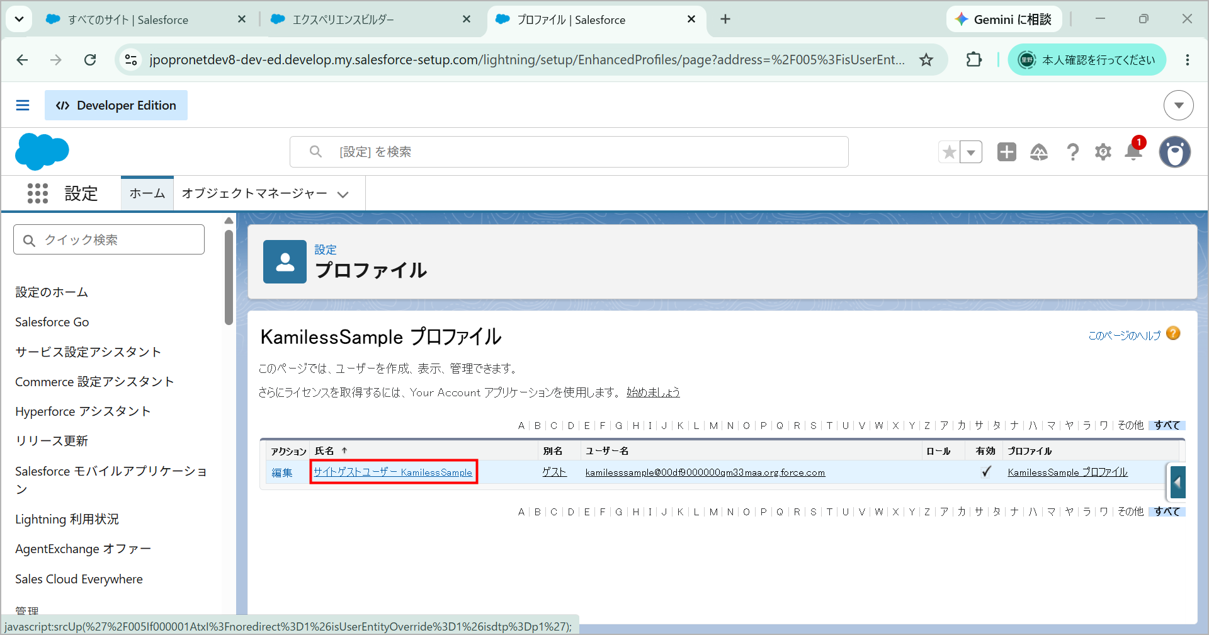1209x635 pixels.
Task: Open このページのヘルプ link
Action: pyautogui.click(x=1125, y=335)
